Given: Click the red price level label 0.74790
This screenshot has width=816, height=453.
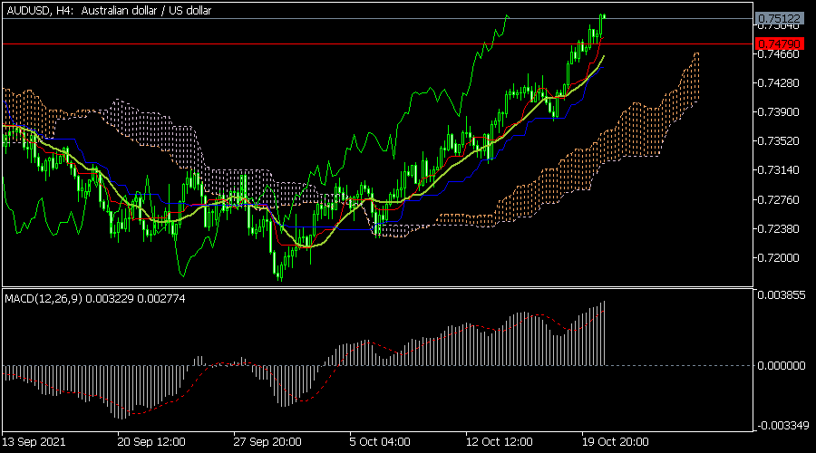Looking at the screenshot, I should coord(779,43).
